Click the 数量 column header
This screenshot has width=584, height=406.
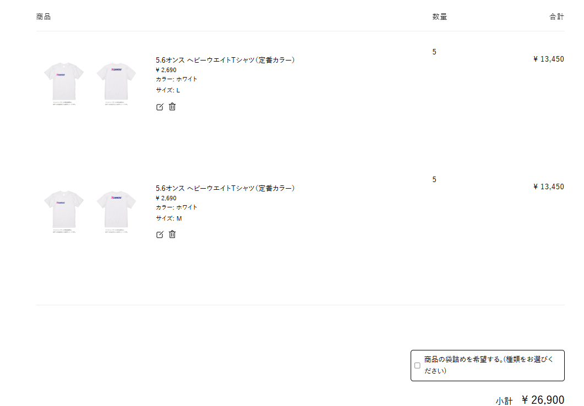(x=440, y=17)
